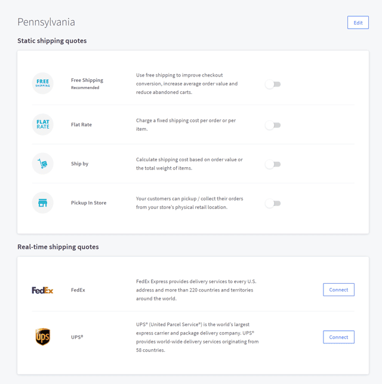Click the Pickup In Store label
382x384 pixels.
tap(88, 203)
